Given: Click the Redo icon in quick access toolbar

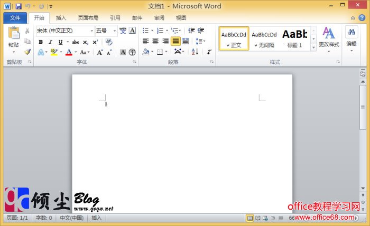Looking at the screenshot, I should [42, 6].
